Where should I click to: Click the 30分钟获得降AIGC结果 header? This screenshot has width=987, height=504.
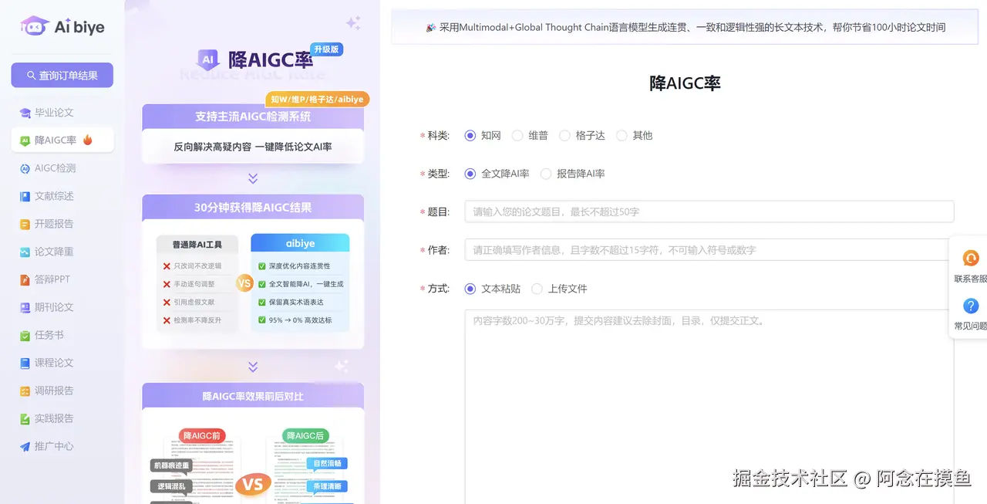pyautogui.click(x=253, y=207)
